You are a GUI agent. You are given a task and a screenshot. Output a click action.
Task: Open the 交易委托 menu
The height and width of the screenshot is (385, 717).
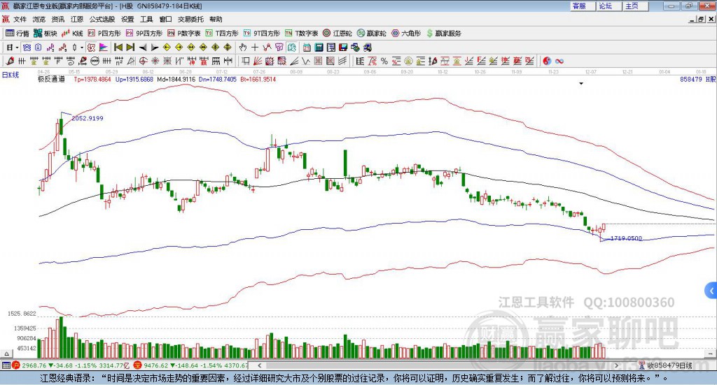[x=190, y=19]
